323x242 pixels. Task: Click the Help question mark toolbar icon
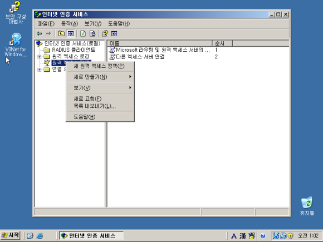click(x=105, y=33)
